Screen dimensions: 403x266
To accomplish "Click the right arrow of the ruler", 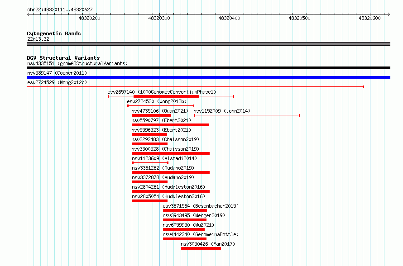I will (389, 14).
